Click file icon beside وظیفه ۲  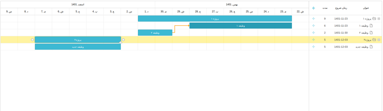point(371,33)
